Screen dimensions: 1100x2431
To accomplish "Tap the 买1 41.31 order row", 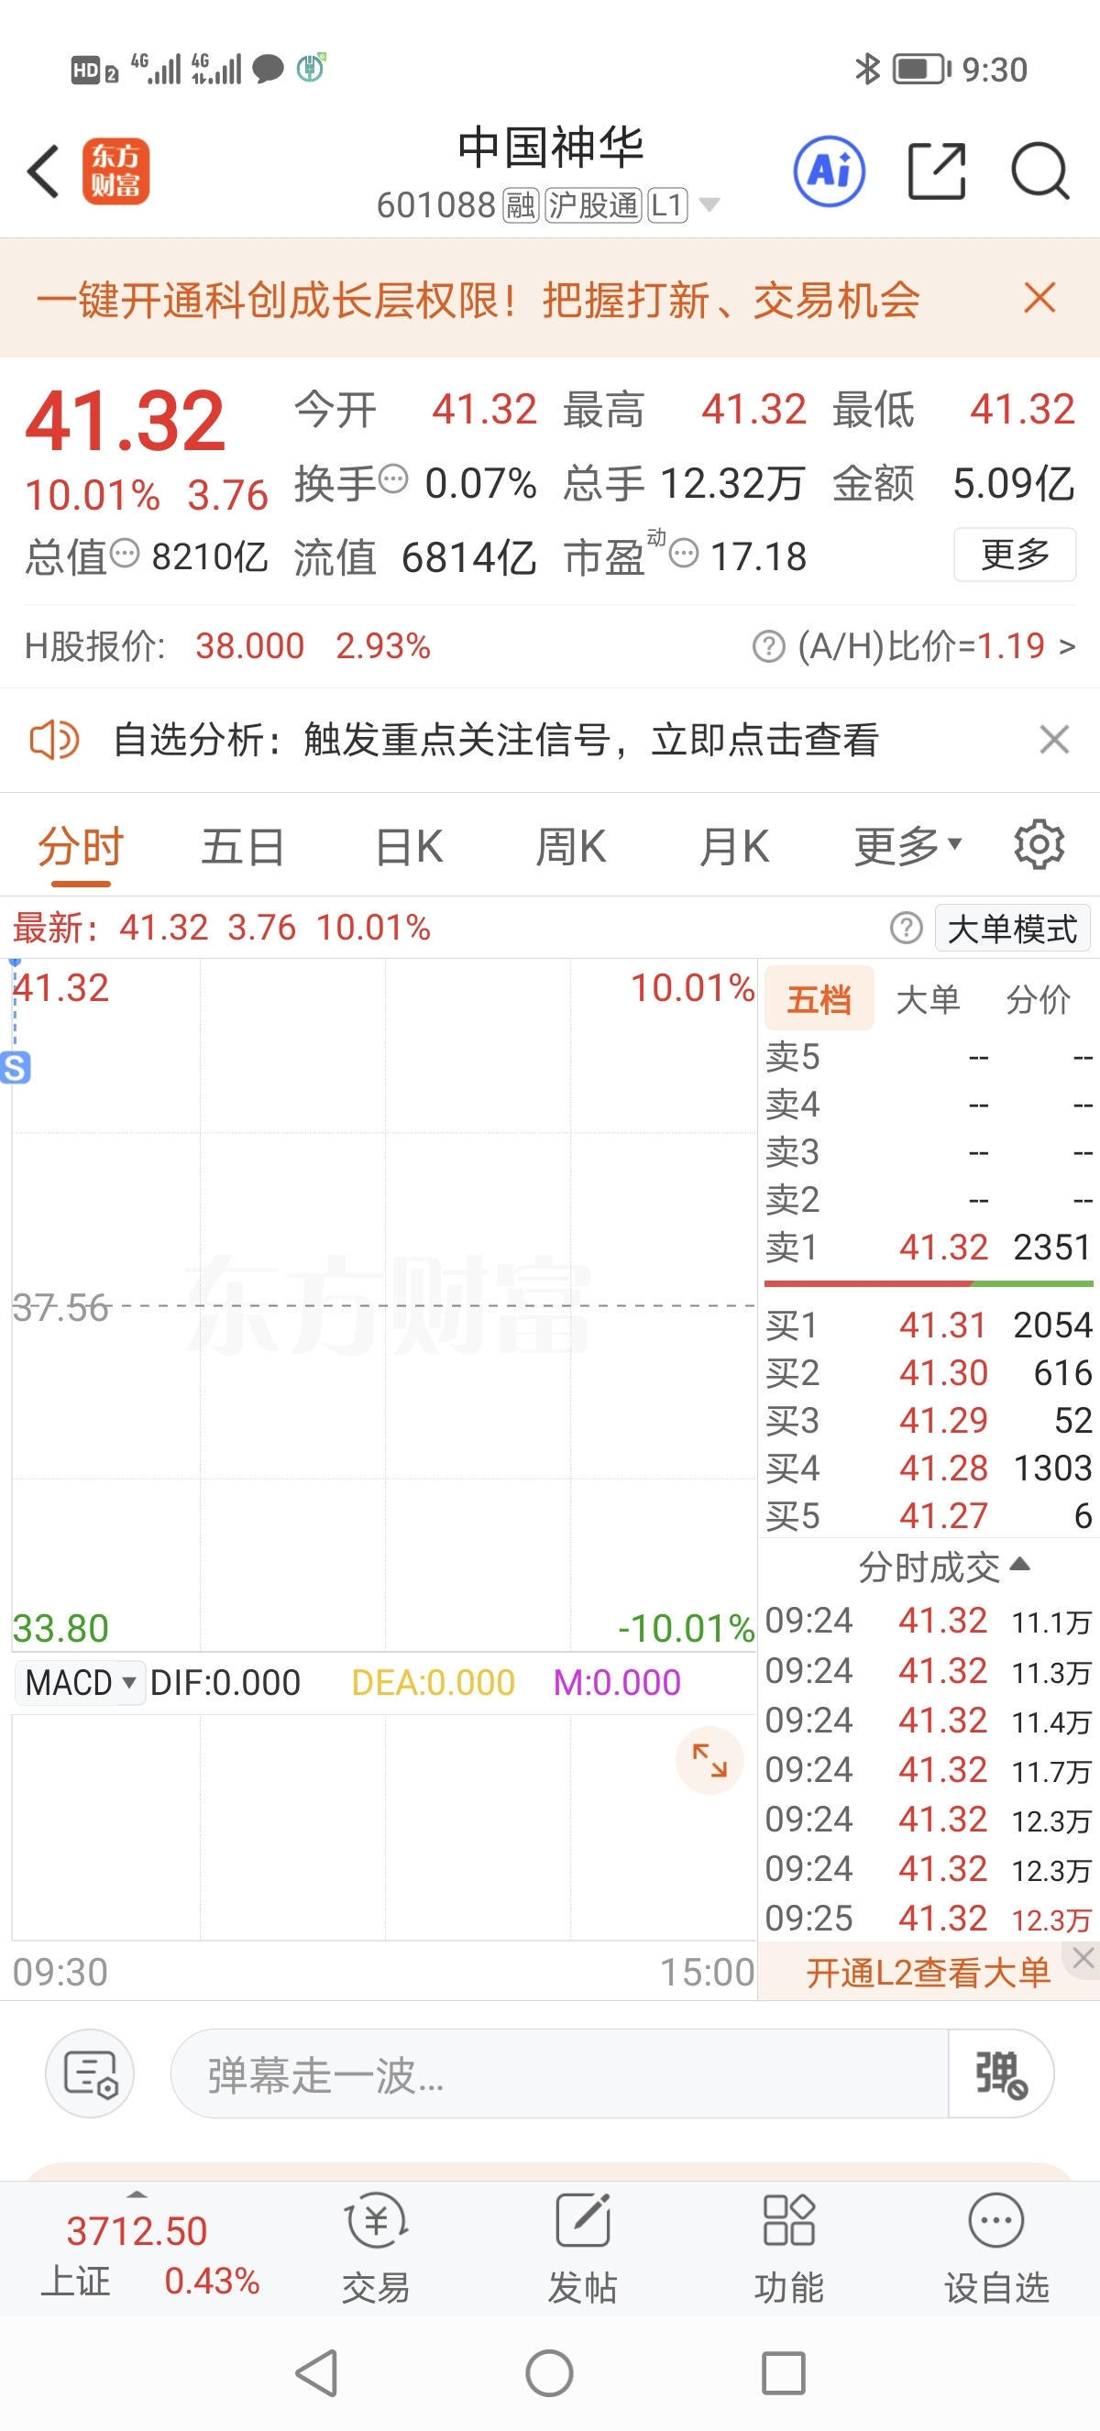I will pos(929,1325).
